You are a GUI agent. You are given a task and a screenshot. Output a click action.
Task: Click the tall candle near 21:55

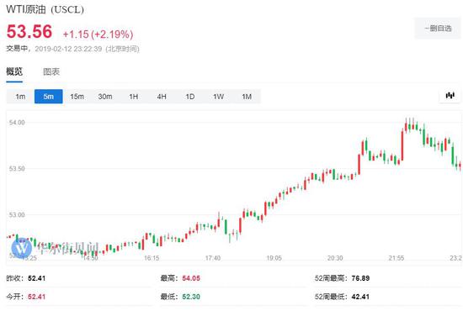click(x=402, y=145)
